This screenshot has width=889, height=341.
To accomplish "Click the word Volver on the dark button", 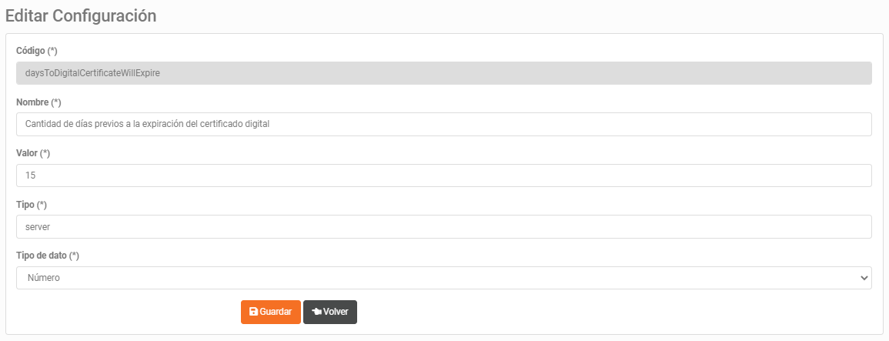I will (x=336, y=312).
